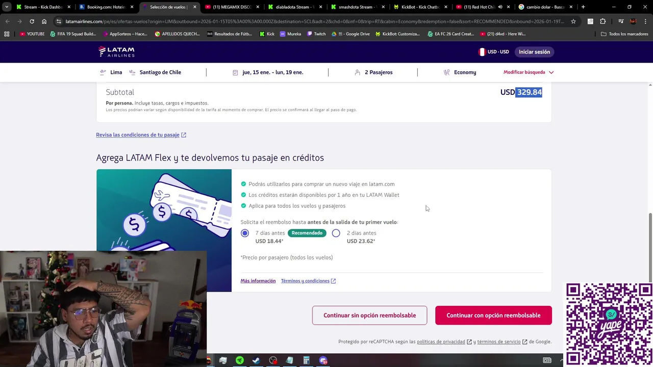This screenshot has width=653, height=367.
Task: Open Términos y condiciones link
Action: tap(305, 281)
